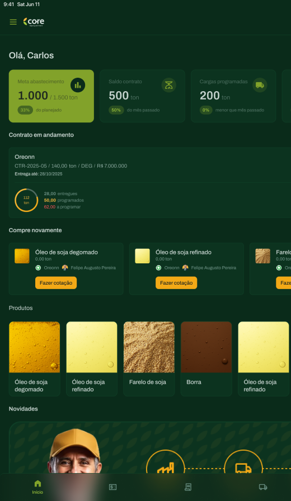
Task: Select the Meta abastecimento summary card
Action: [51, 96]
